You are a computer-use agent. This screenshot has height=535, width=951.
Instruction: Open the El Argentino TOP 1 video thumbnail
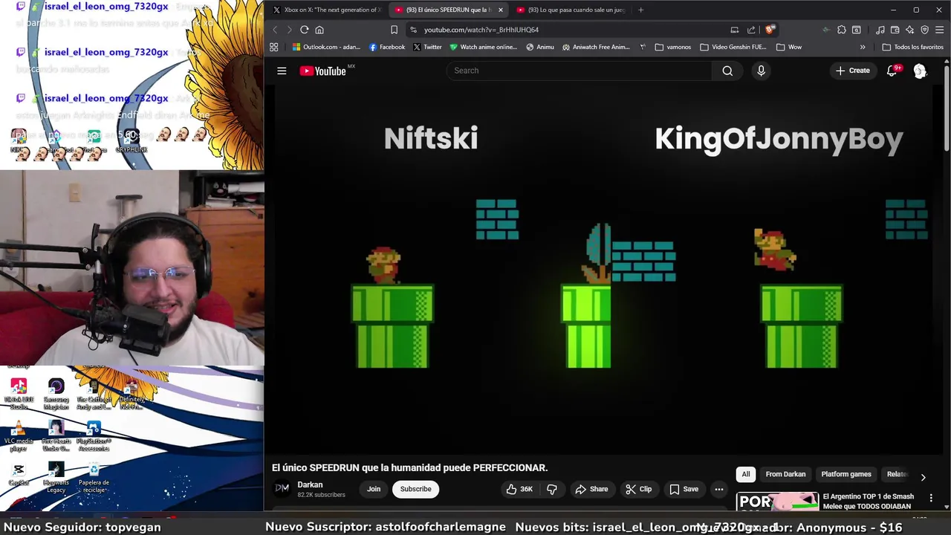777,502
